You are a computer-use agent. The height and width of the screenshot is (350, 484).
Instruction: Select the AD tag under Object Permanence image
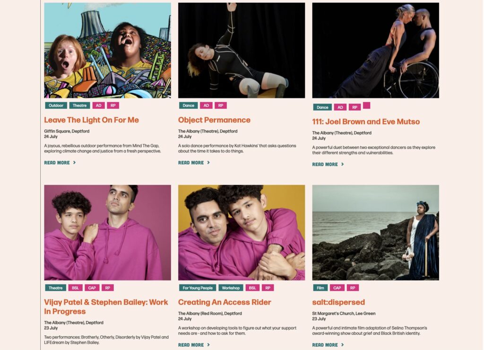[206, 105]
